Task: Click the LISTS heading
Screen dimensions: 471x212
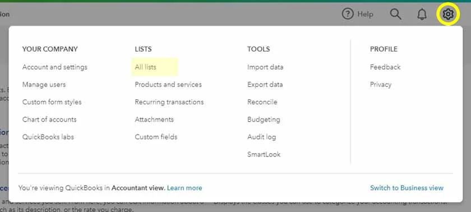Action: point(144,49)
